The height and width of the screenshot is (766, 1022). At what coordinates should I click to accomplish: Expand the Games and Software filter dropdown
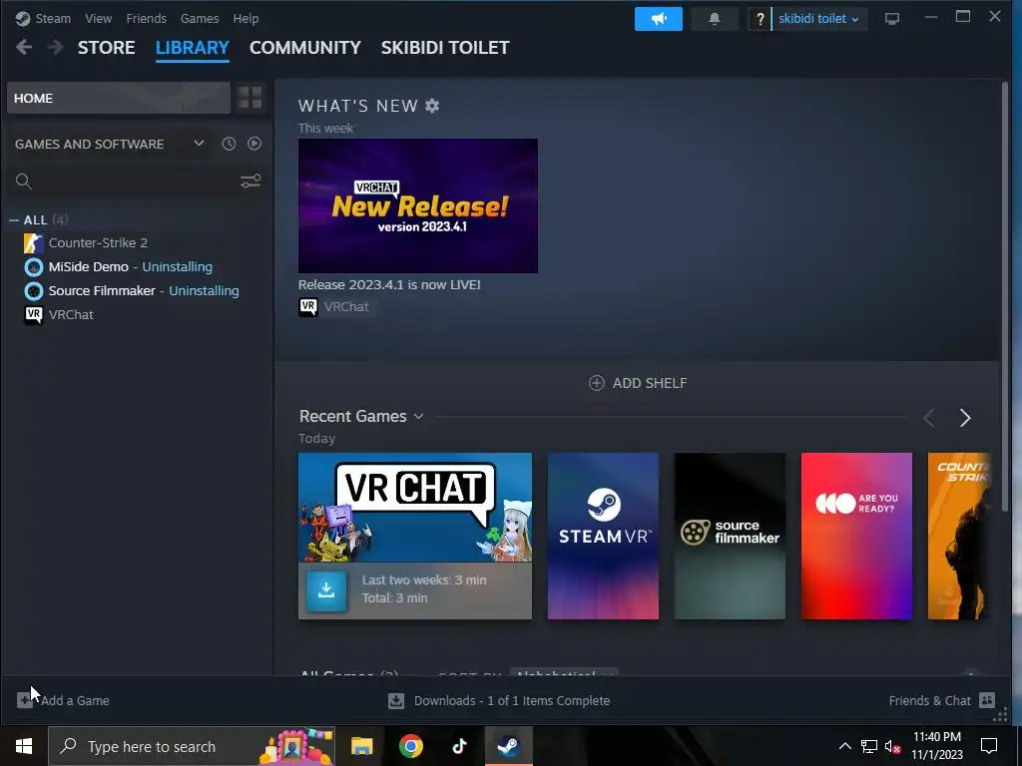click(199, 144)
